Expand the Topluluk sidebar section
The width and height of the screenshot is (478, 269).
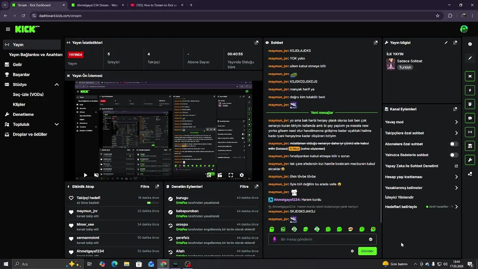click(x=57, y=124)
